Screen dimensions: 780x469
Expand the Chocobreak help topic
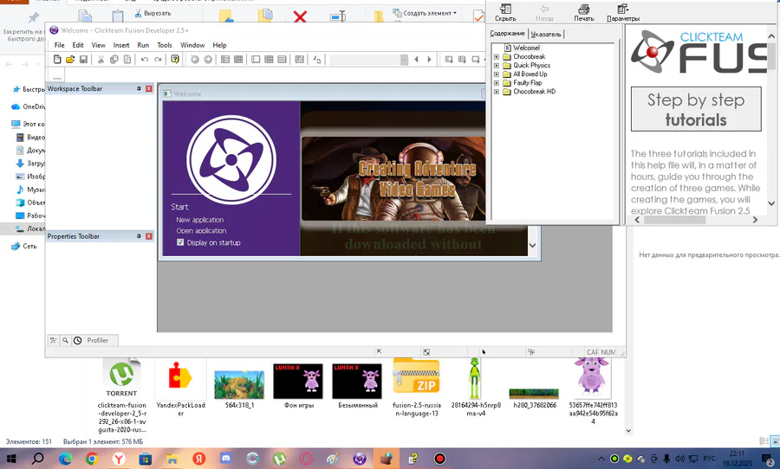(496, 56)
